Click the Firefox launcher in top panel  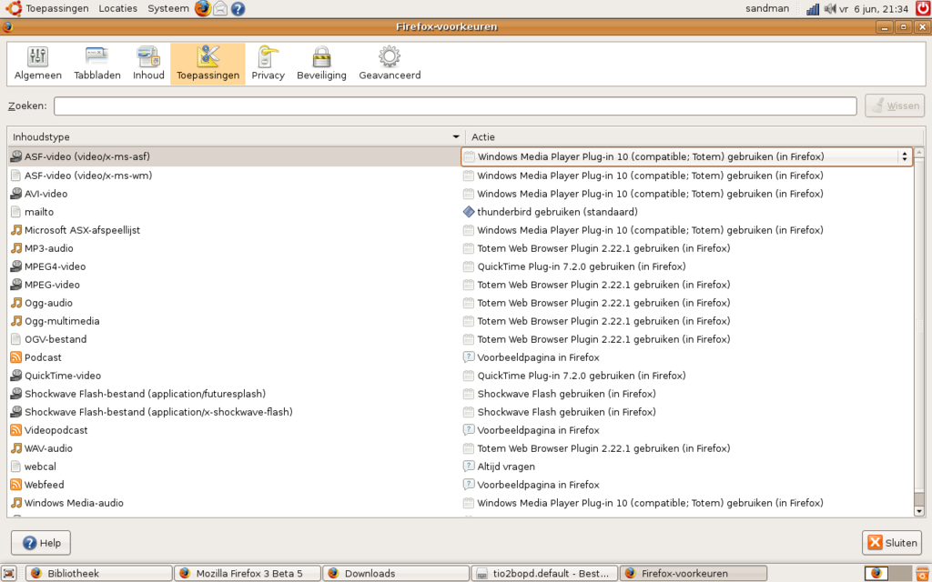tap(202, 8)
